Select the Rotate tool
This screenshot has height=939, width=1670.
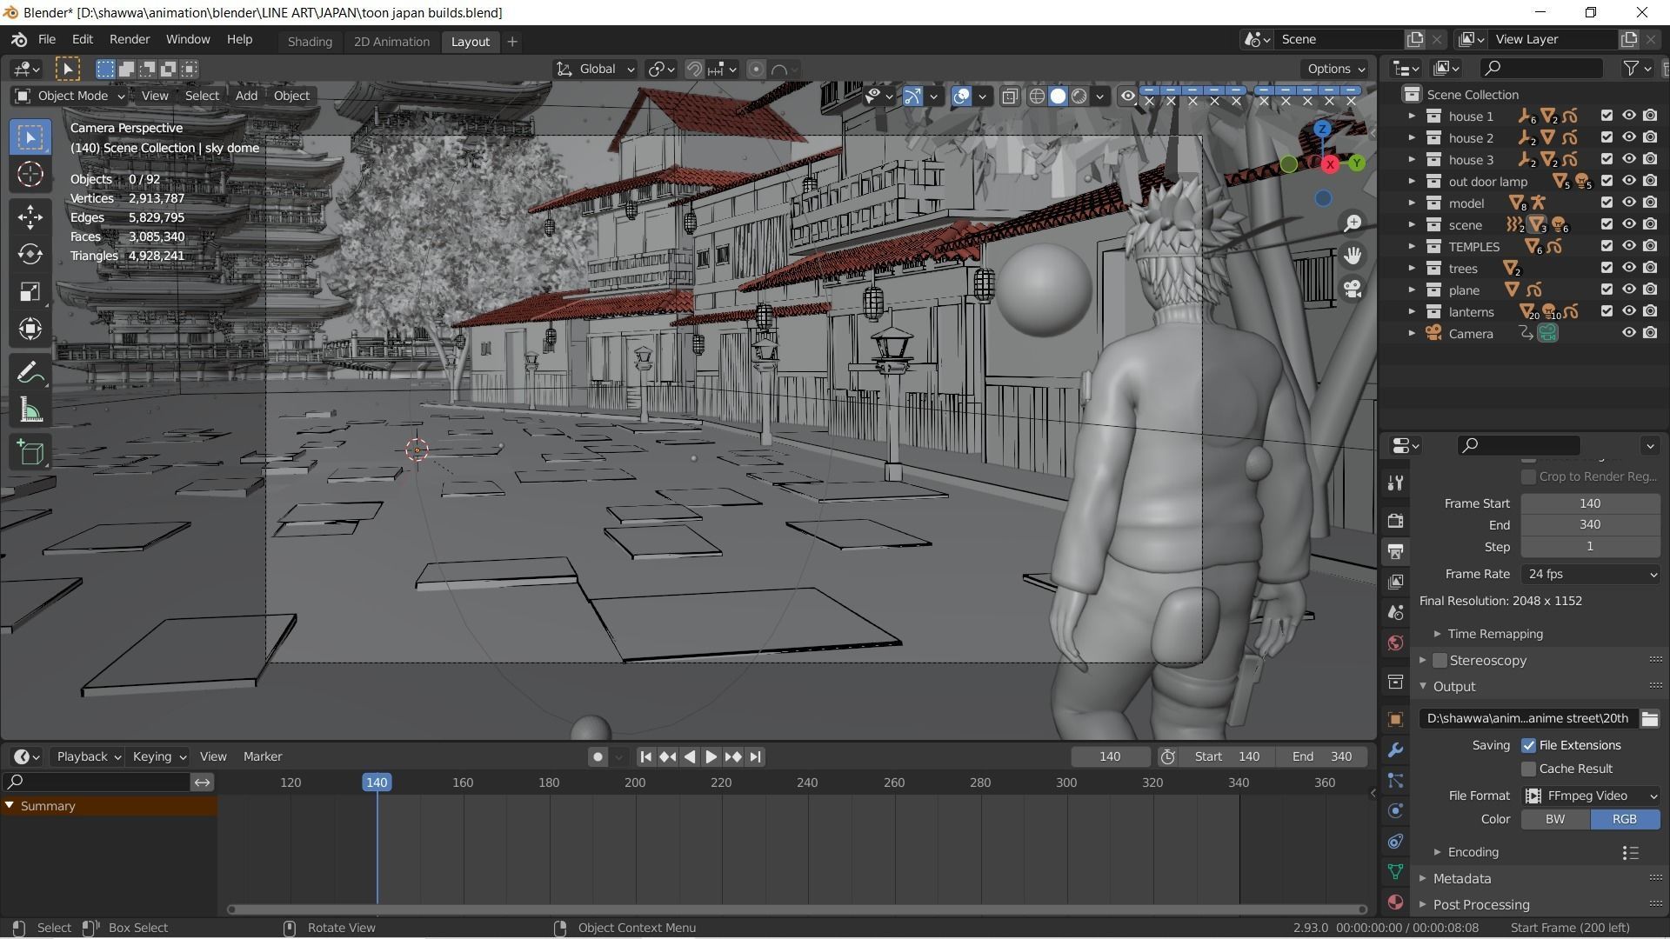tap(30, 254)
